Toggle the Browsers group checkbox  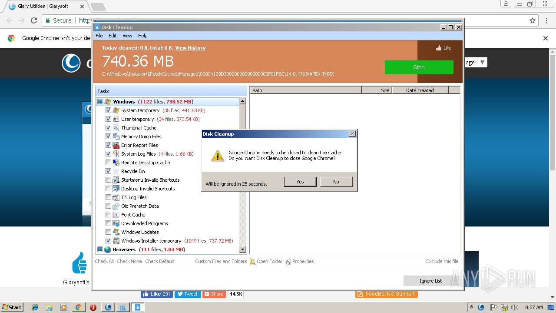pyautogui.click(x=100, y=250)
